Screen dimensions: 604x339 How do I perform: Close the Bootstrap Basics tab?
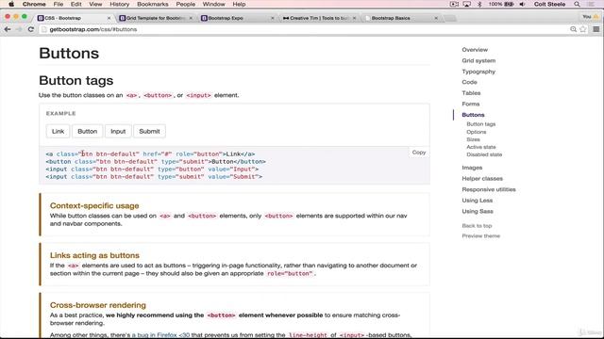pyautogui.click(x=436, y=18)
